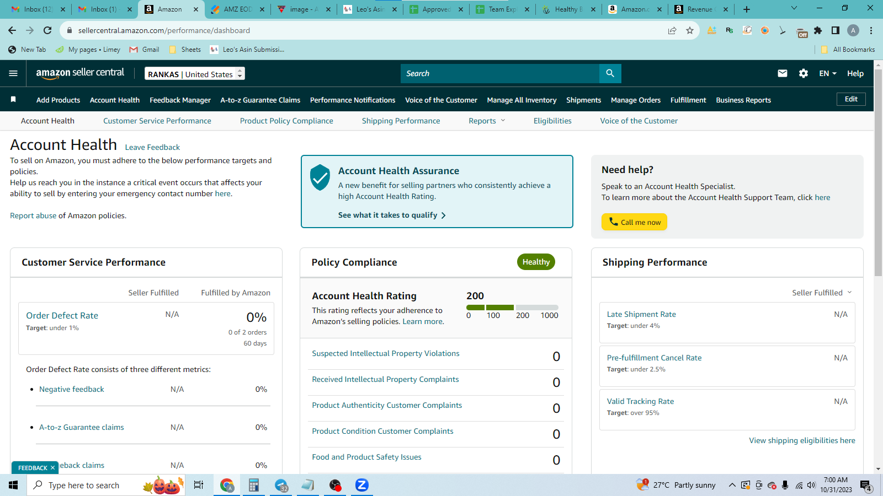The width and height of the screenshot is (883, 496).
Task: Open the Chrome extensions puzzle icon
Action: 818,30
